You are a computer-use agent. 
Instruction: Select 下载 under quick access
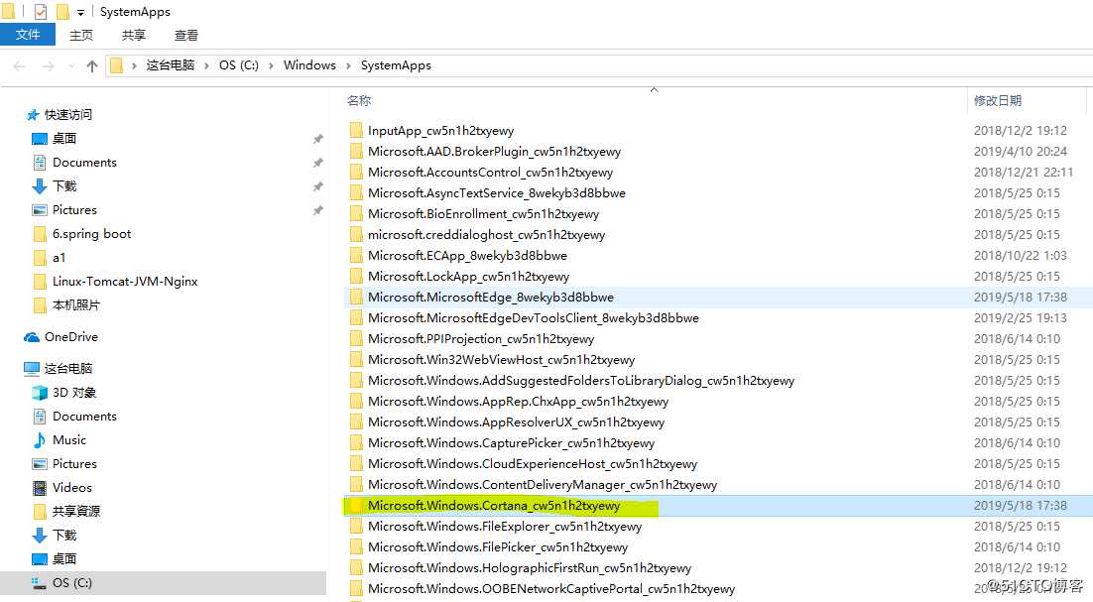(x=64, y=186)
